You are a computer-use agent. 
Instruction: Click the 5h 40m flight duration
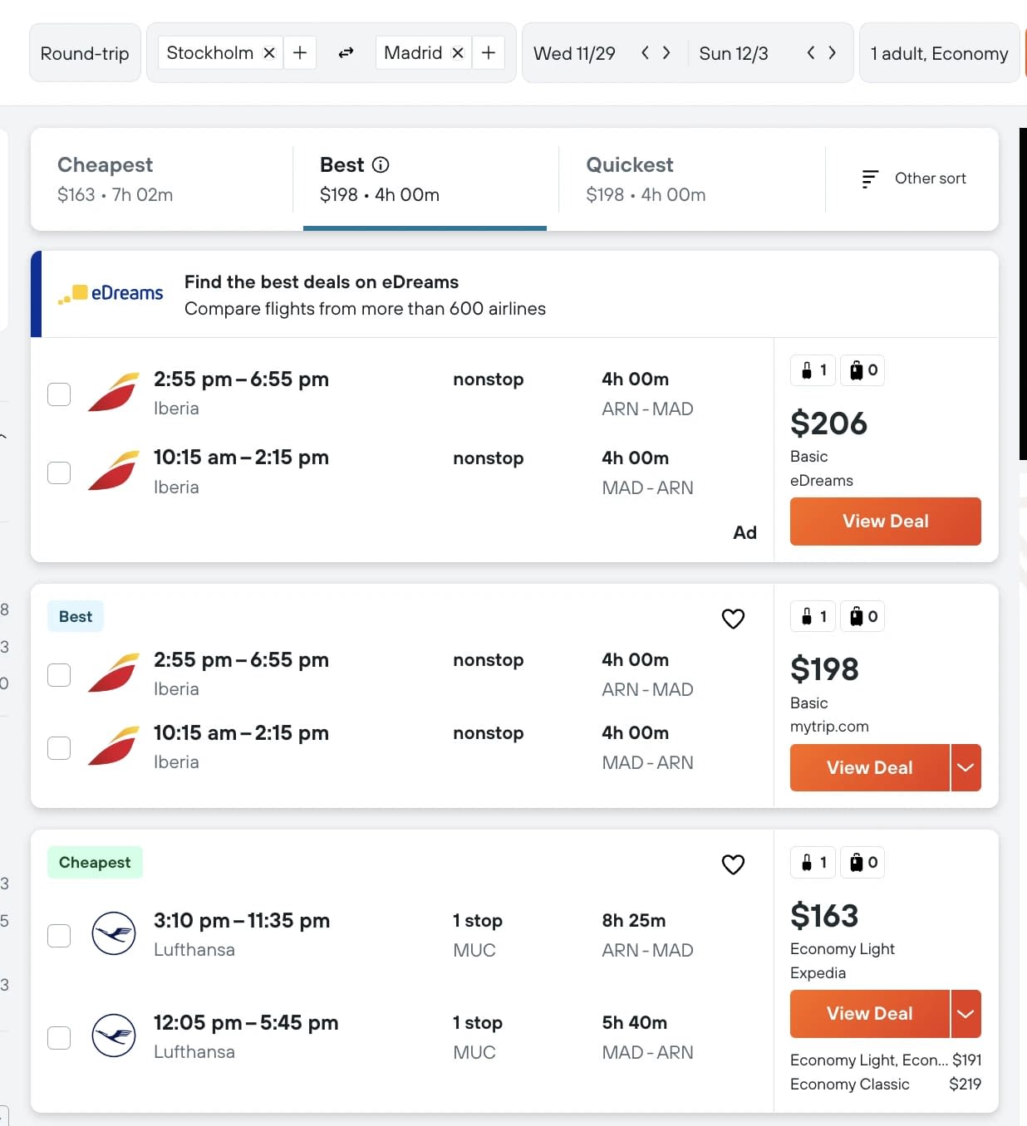pyautogui.click(x=635, y=1022)
